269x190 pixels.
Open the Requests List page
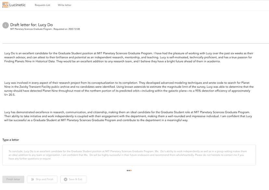43,5
